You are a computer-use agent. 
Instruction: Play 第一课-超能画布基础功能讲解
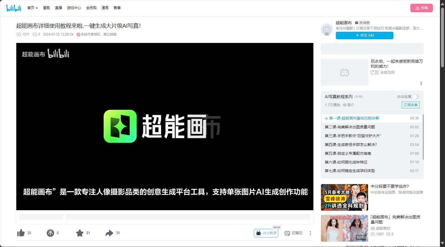pyautogui.click(x=372, y=118)
